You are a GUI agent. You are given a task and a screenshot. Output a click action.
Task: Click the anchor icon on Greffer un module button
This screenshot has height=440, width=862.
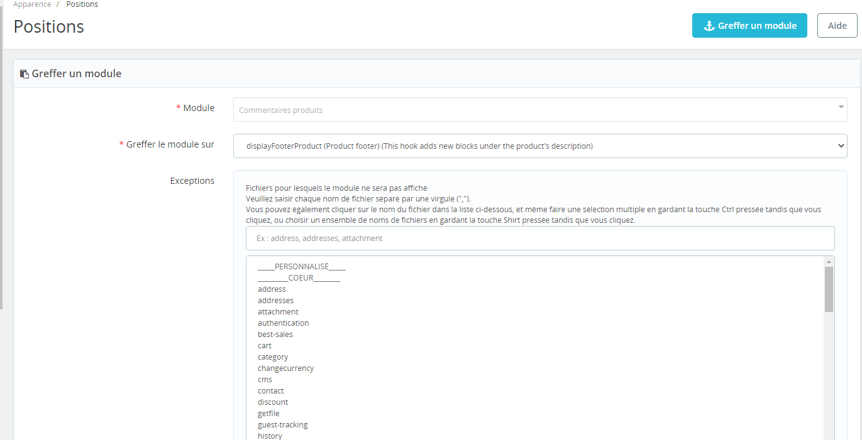click(709, 26)
